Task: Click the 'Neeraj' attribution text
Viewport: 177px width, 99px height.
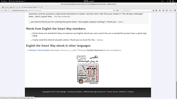Action: (100, 40)
